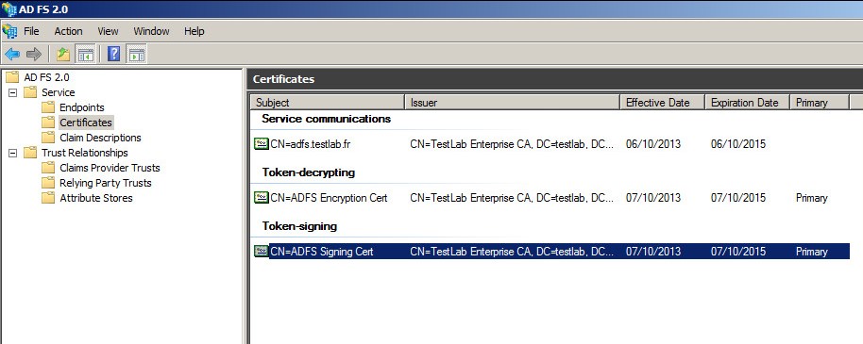This screenshot has height=344, width=863.
Task: Select Attribute Stores in the tree
Action: click(96, 198)
